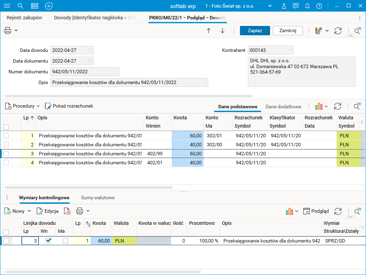The height and width of the screenshot is (275, 366).
Task: Check the checkbox for row 1
Action: coord(6,136)
